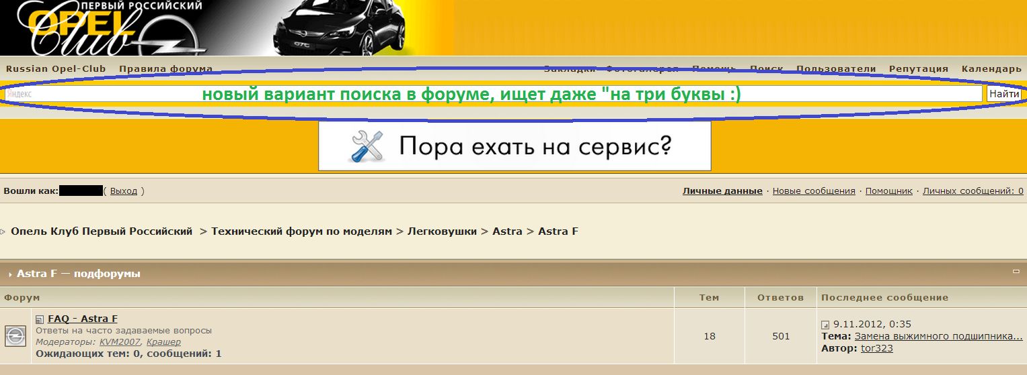Go to Astra F breadcrumb
The width and height of the screenshot is (1027, 375).
(558, 231)
